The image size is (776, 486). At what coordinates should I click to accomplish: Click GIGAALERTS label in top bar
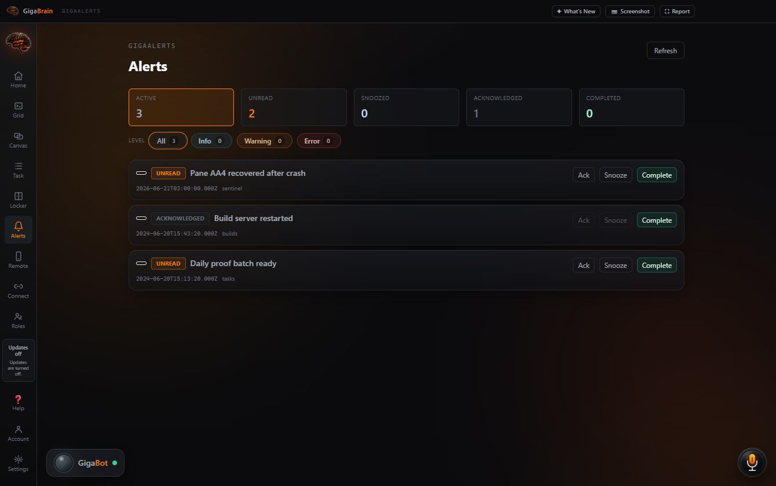(x=81, y=11)
